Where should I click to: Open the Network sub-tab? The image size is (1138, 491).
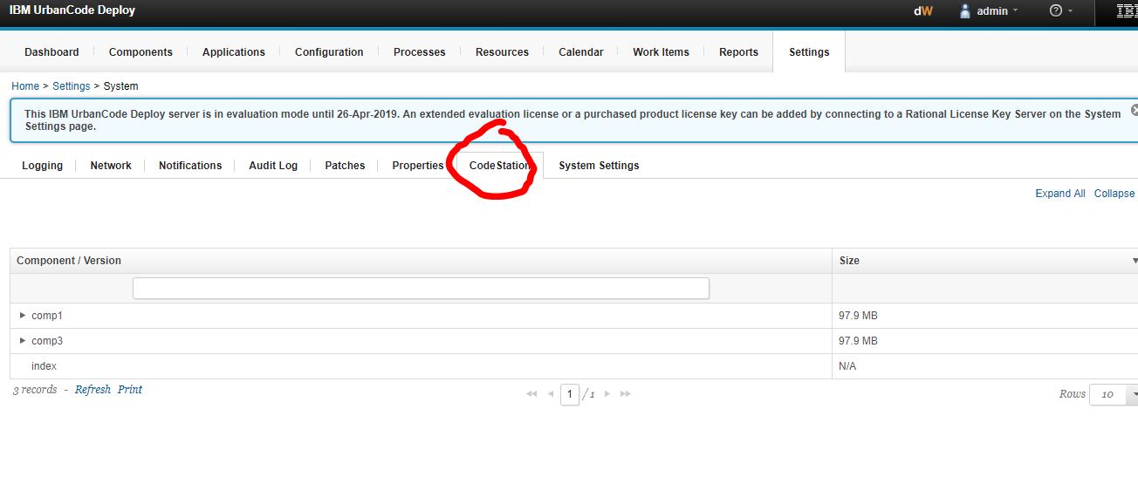point(111,166)
